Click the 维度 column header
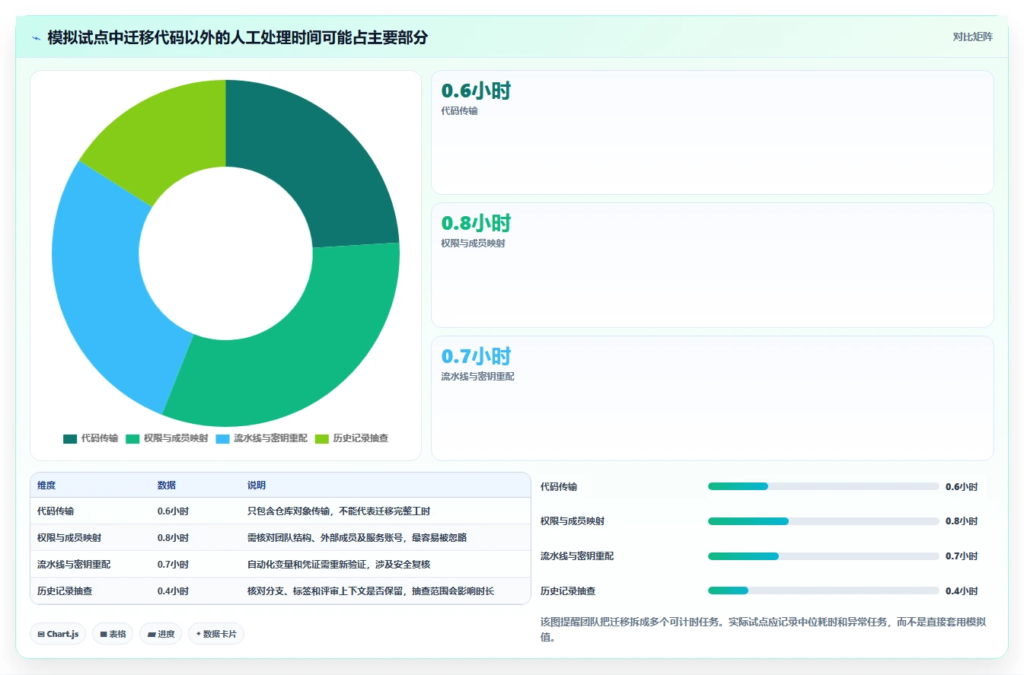The width and height of the screenshot is (1024, 675). [x=46, y=486]
